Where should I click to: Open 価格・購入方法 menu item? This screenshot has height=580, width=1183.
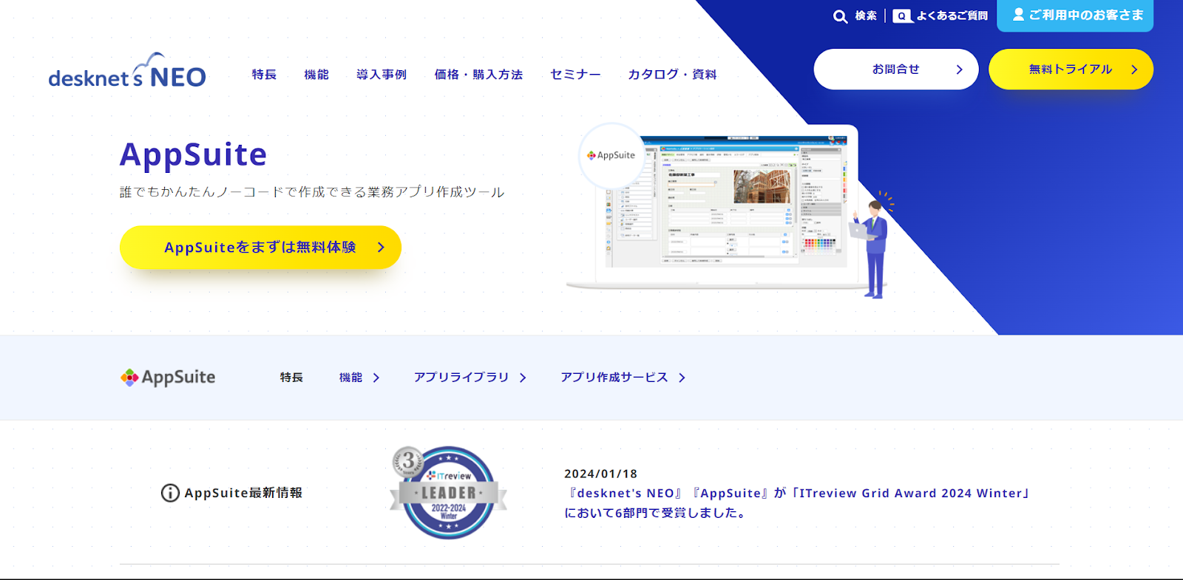click(x=478, y=75)
